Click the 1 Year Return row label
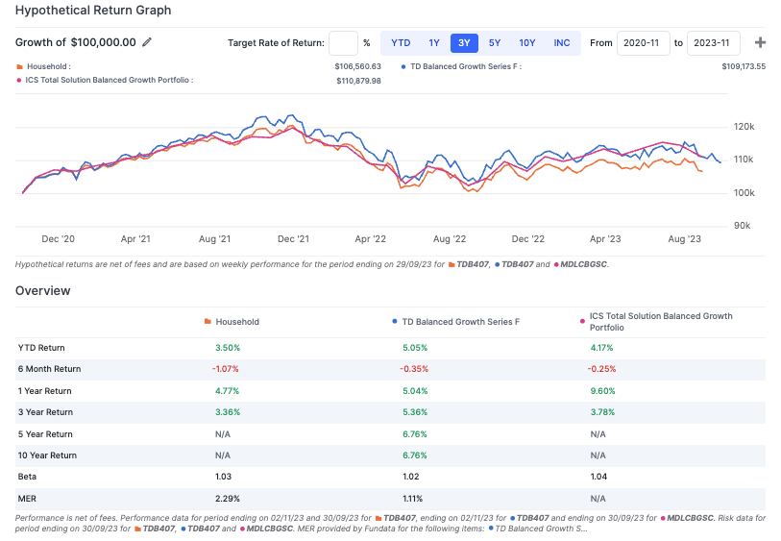Viewport: 781px width, 541px height. tap(45, 391)
